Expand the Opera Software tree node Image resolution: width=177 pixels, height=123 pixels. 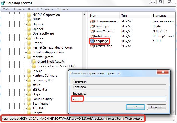click(25, 33)
